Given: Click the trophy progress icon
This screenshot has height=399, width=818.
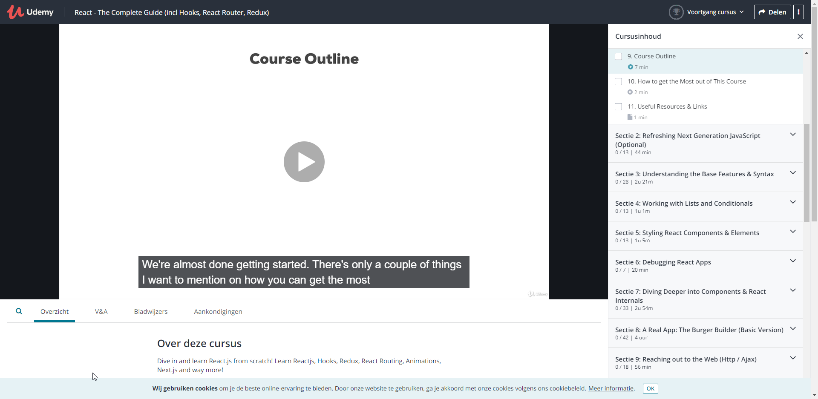Looking at the screenshot, I should [x=676, y=12].
